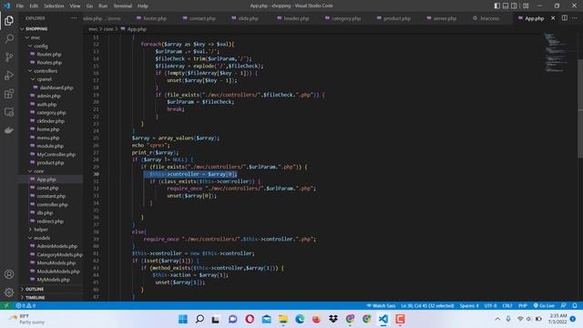Open the Customize Layout icon

526,5
